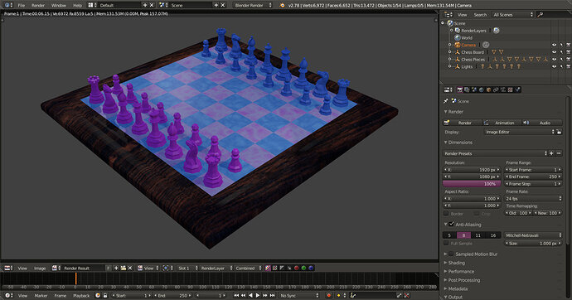Unlink Render Result image with X icon
The image size is (572, 300).
(x=130, y=269)
